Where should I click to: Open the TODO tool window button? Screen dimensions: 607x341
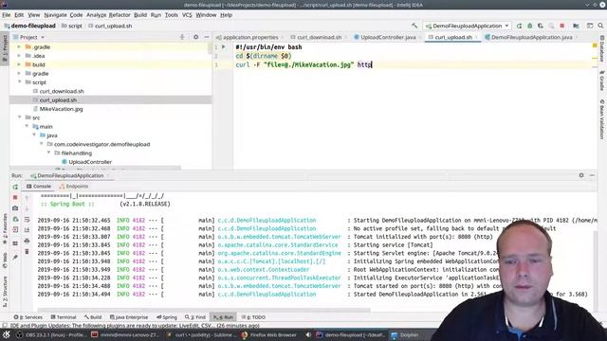[253, 317]
